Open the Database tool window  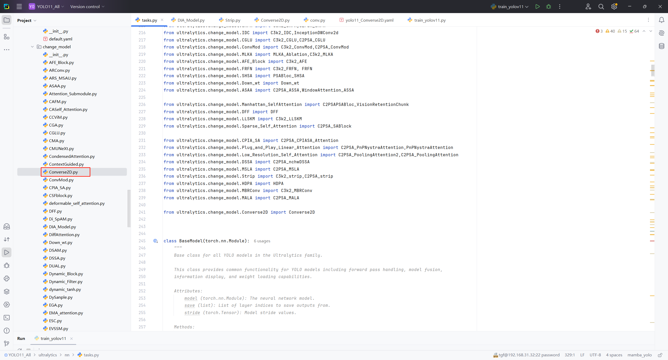pos(661,46)
